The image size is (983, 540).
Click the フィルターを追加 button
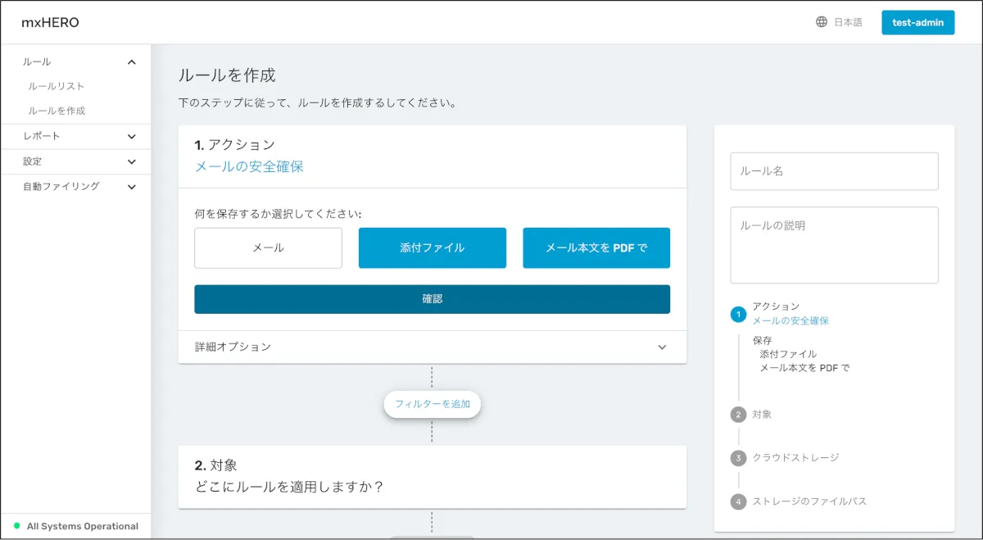(432, 404)
